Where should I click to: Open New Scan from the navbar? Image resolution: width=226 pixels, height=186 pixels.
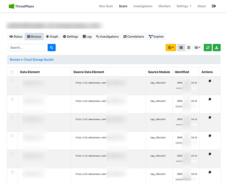pos(106,6)
